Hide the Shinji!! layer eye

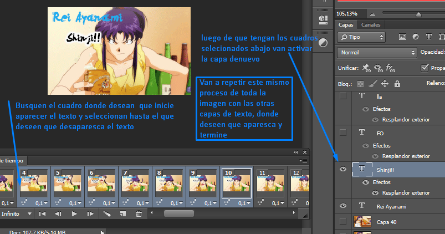(x=343, y=169)
